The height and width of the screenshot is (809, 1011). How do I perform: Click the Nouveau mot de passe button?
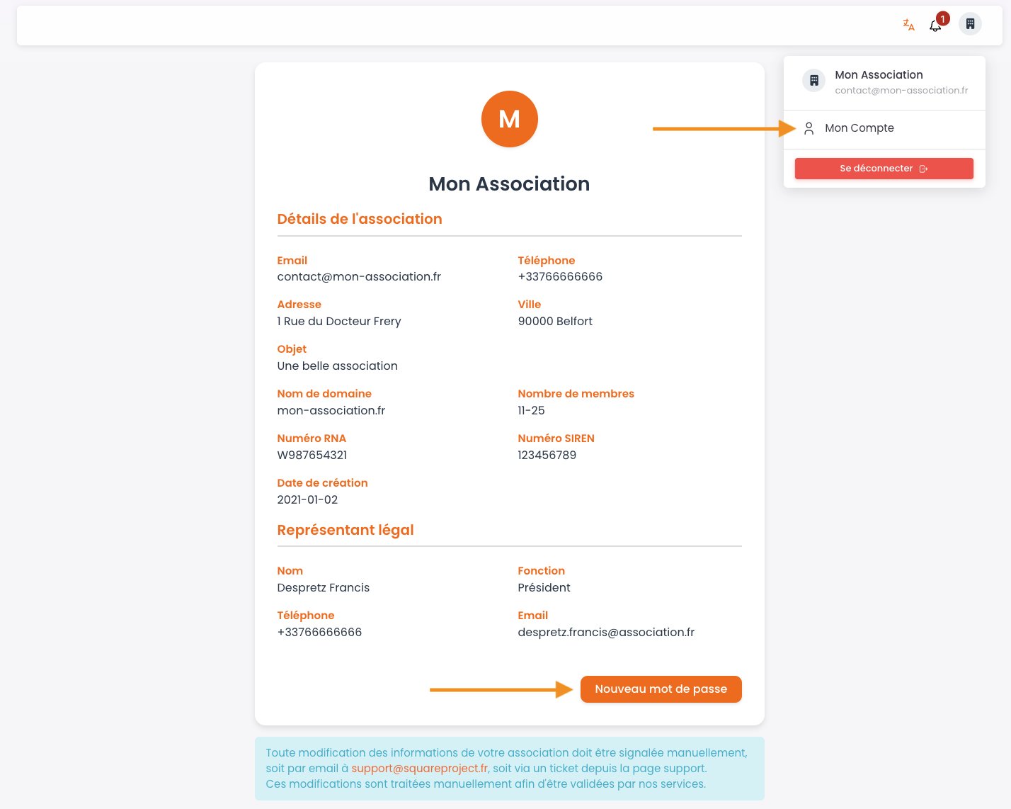(661, 689)
